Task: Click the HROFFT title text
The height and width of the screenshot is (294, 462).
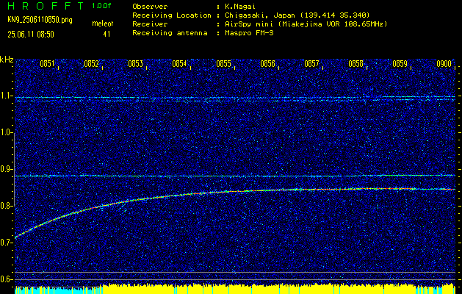Action: tap(46, 6)
